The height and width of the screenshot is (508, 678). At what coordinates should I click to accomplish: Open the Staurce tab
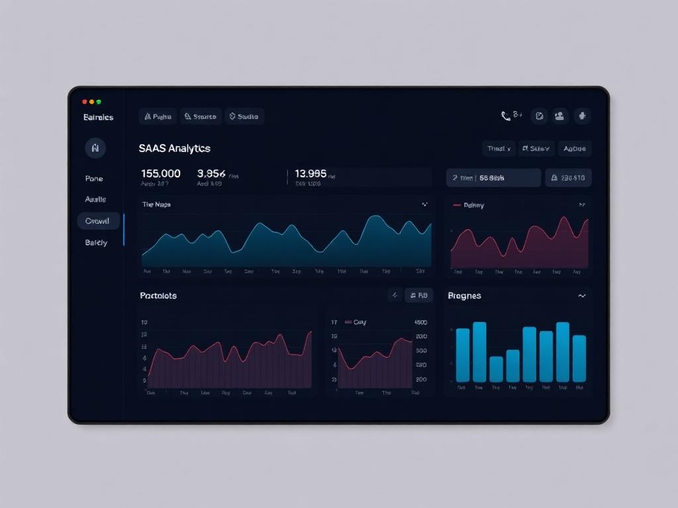coord(201,116)
